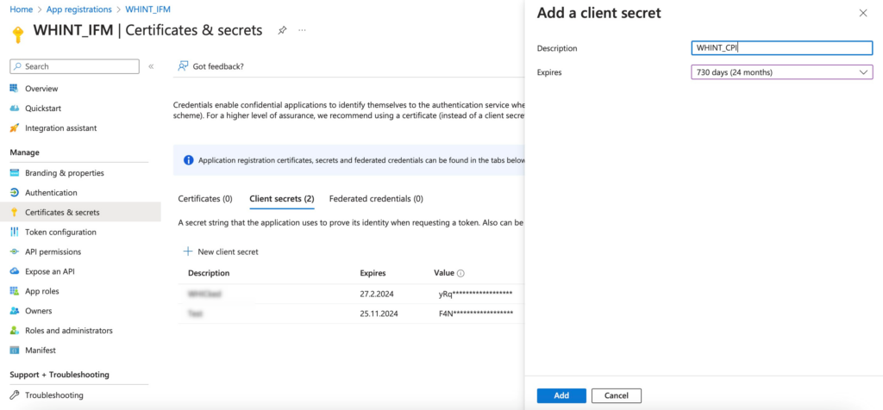Click New client secret
The image size is (883, 410).
pos(222,252)
